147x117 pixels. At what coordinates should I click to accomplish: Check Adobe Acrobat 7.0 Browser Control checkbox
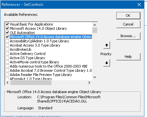click(7, 70)
